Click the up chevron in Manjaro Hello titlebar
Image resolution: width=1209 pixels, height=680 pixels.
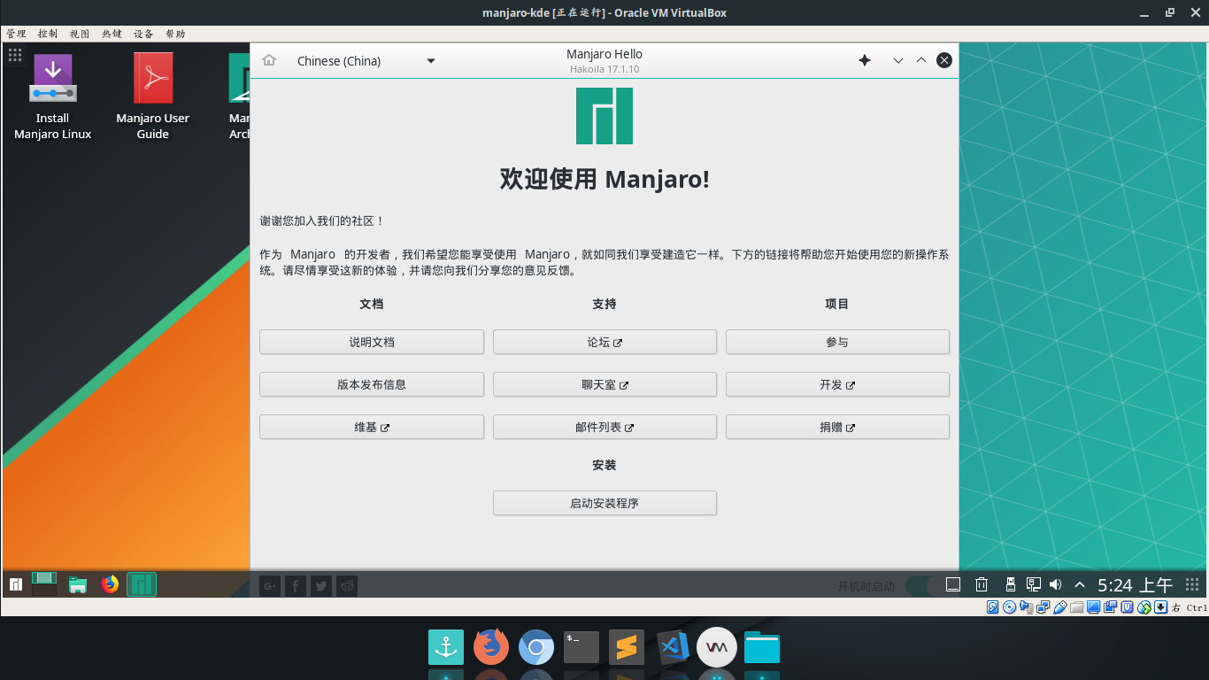click(x=921, y=60)
